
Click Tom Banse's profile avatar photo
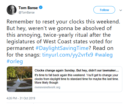coord(12,10)
